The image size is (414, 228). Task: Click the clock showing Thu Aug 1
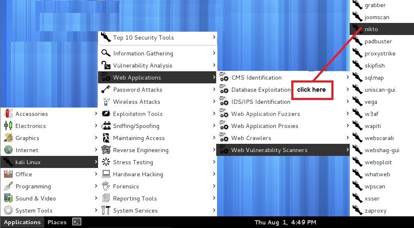click(x=285, y=222)
